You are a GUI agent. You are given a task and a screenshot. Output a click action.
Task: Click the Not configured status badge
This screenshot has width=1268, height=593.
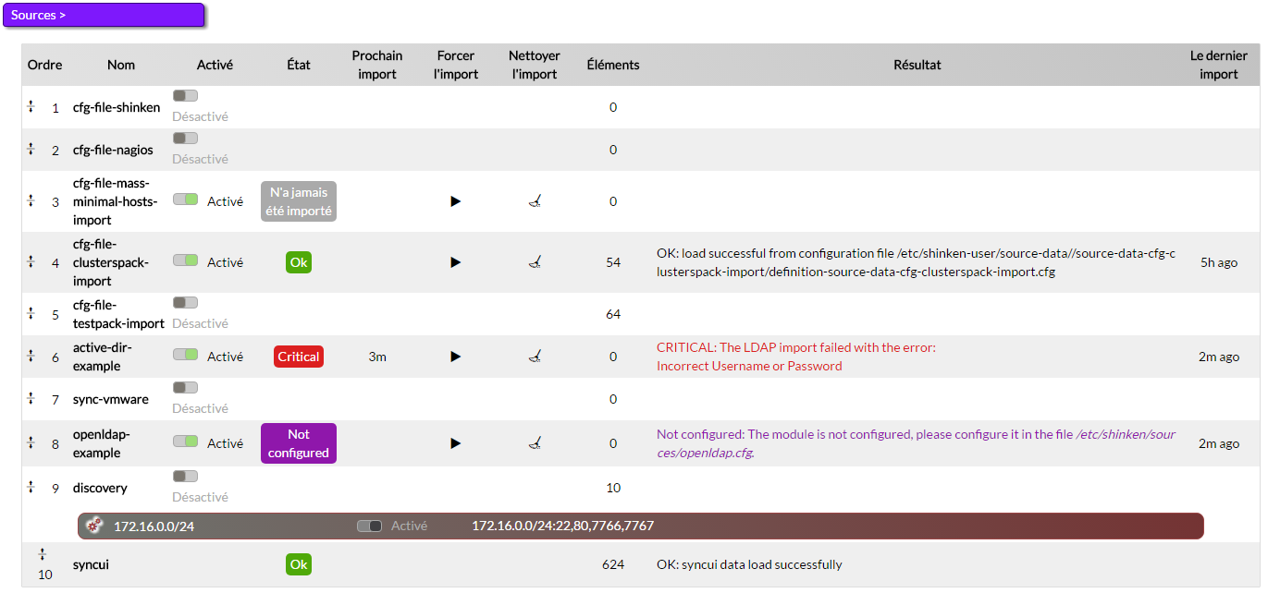(x=298, y=443)
